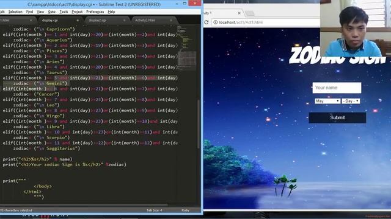Close the Sublime Text window

point(195,3)
